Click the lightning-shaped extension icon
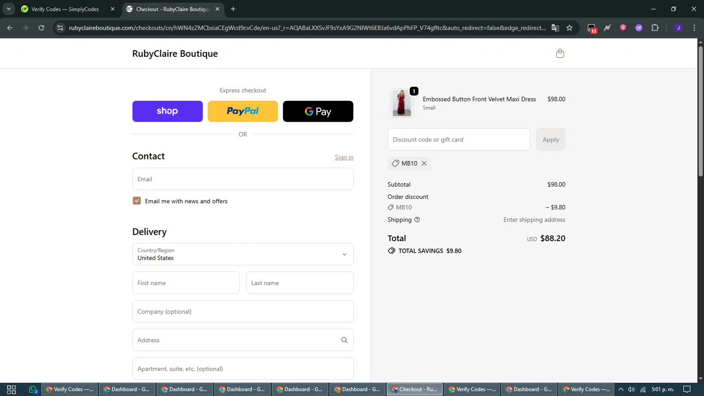704x396 pixels. pyautogui.click(x=607, y=28)
